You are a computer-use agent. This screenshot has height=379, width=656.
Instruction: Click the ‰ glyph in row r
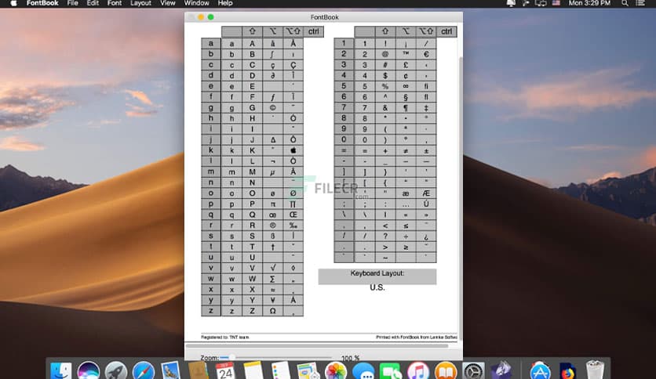pos(293,226)
